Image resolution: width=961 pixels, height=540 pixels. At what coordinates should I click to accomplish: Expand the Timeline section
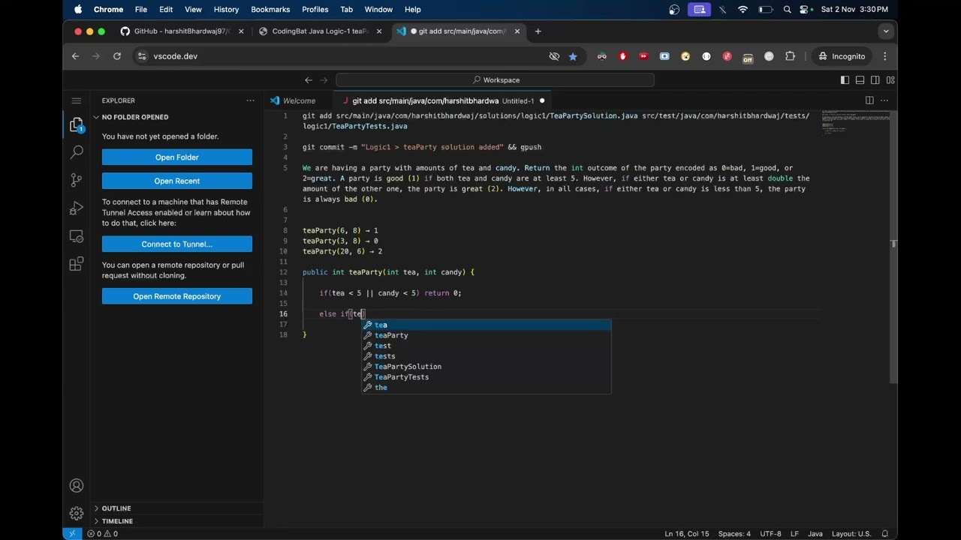click(x=117, y=521)
